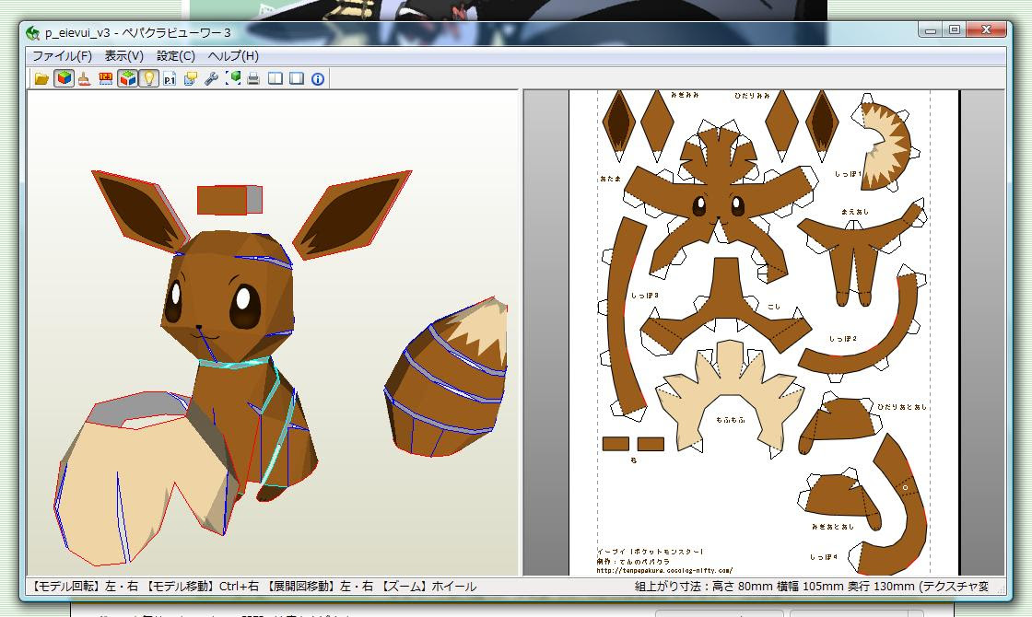This screenshot has height=617, width=1032.
Task: Click the 組上がり寸法 size text in status bar
Action: 811,586
